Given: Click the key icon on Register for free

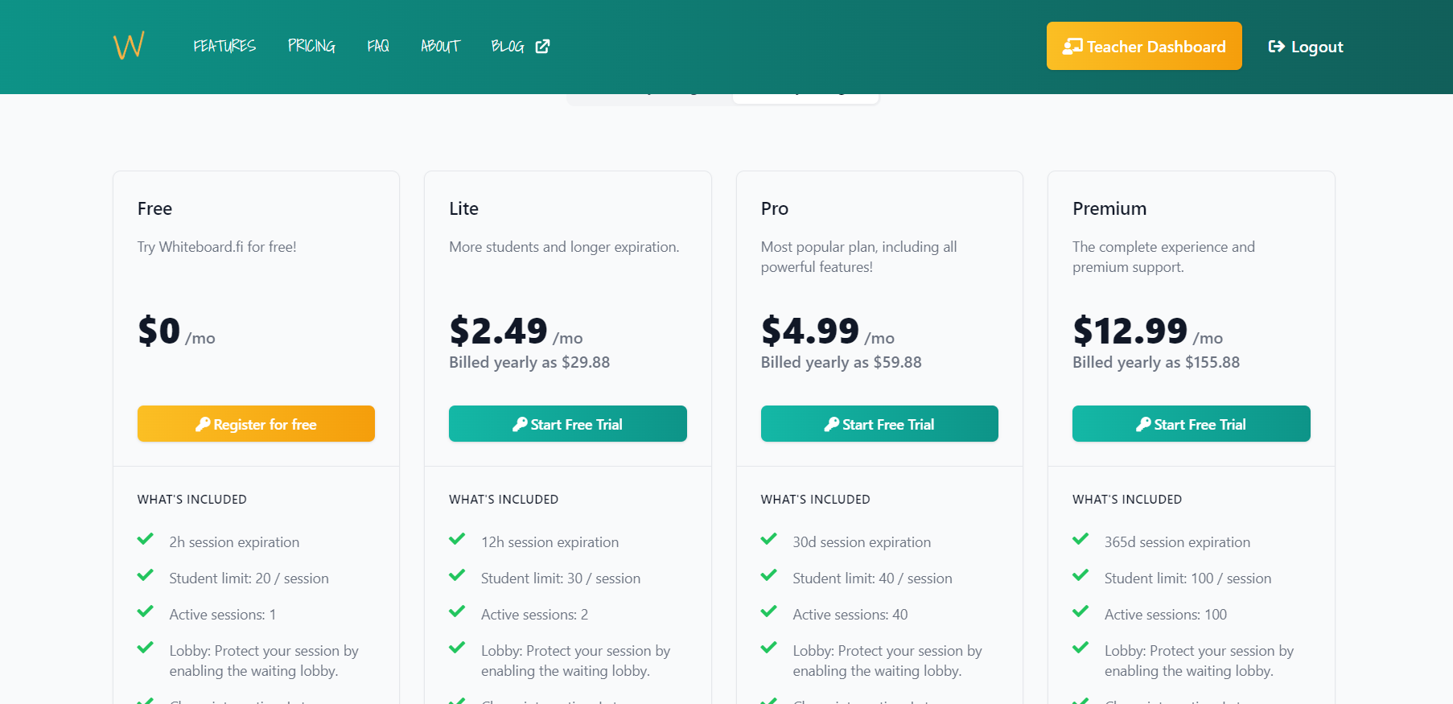Looking at the screenshot, I should tap(203, 424).
